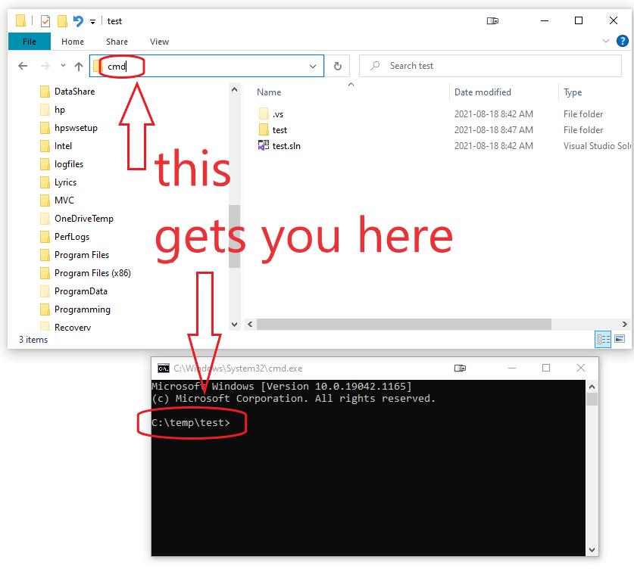Expand the address bar history dropdown
Viewport: 634px width, 569px height.
(313, 66)
